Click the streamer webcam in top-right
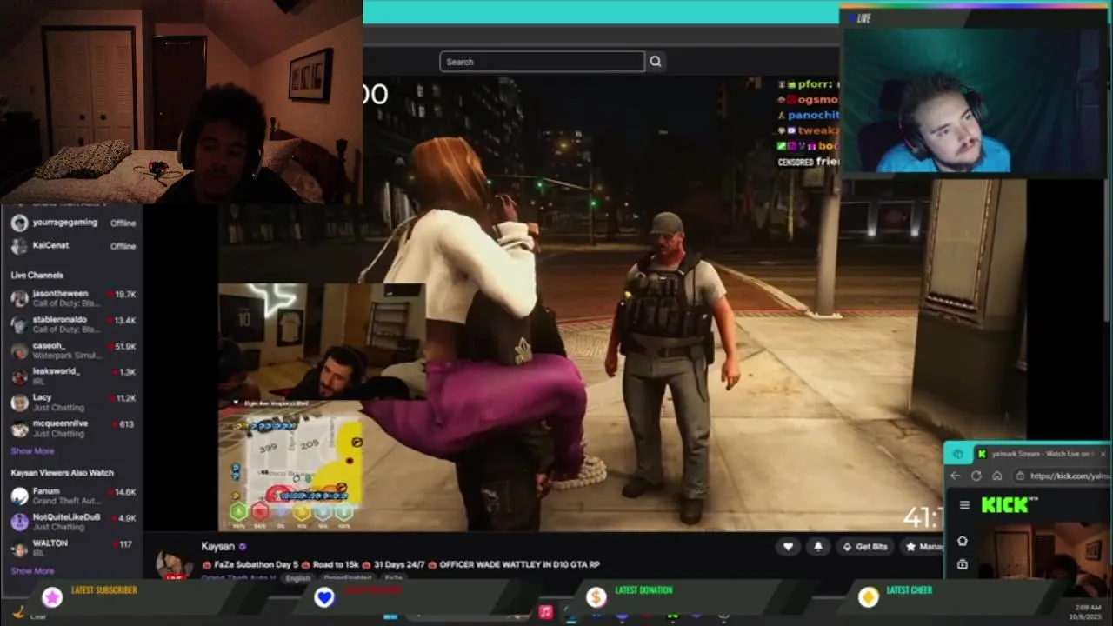This screenshot has height=626, width=1113. click(974, 100)
